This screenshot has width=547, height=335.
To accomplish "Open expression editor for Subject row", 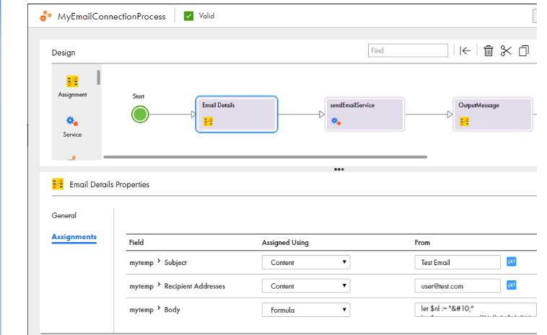I will coord(512,262).
